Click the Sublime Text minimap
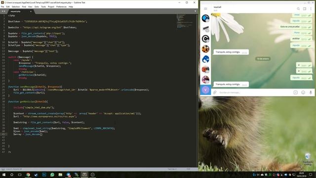The image size is (316, 178). [185, 21]
